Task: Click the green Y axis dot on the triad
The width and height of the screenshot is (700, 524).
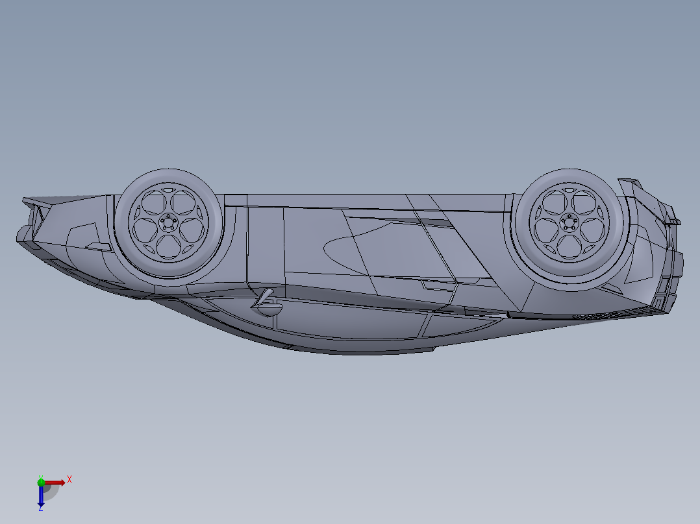Action: (x=41, y=482)
